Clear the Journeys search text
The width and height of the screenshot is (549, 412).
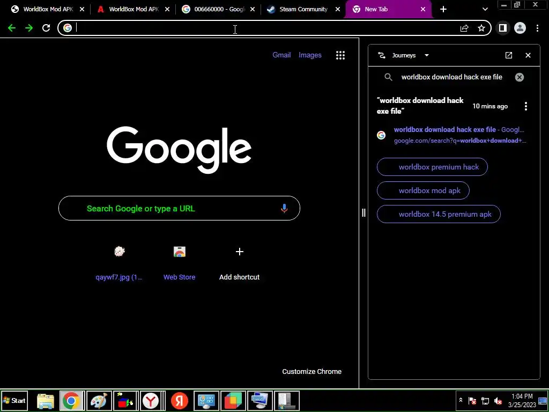tap(519, 77)
